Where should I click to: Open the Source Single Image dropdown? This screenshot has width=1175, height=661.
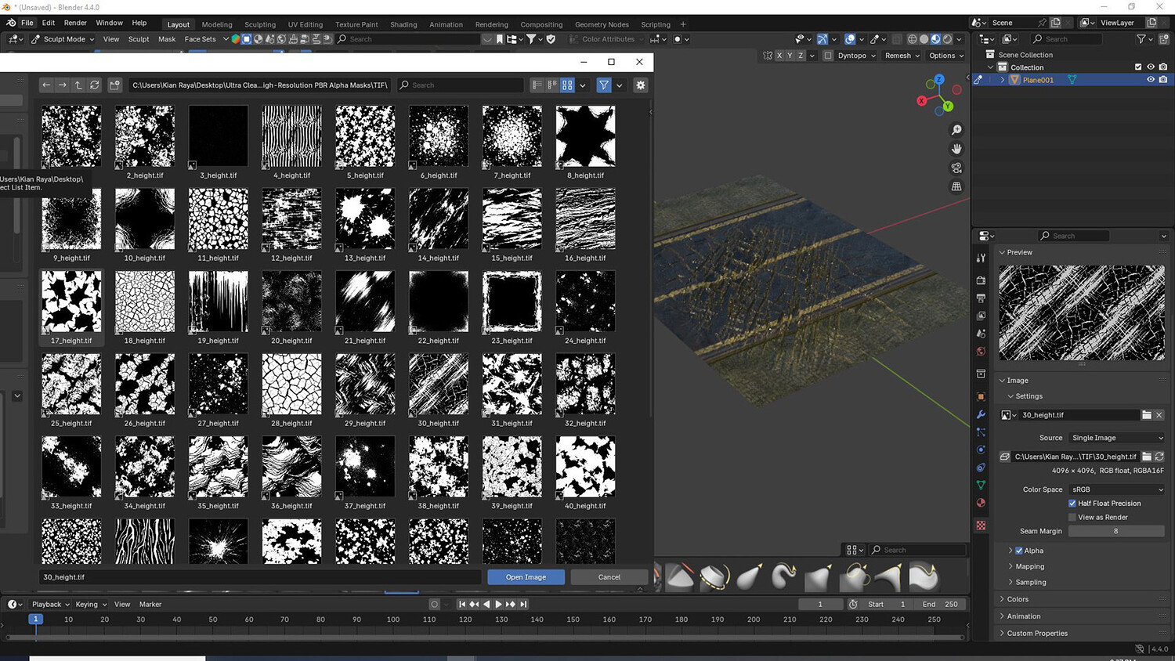1117,438
